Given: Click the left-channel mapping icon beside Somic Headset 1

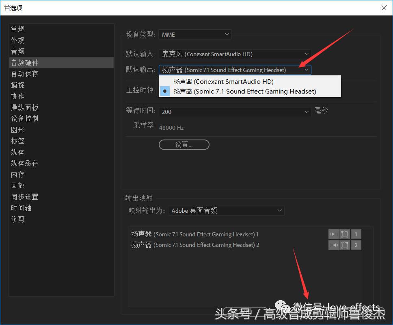Looking at the screenshot, I should 344,234.
